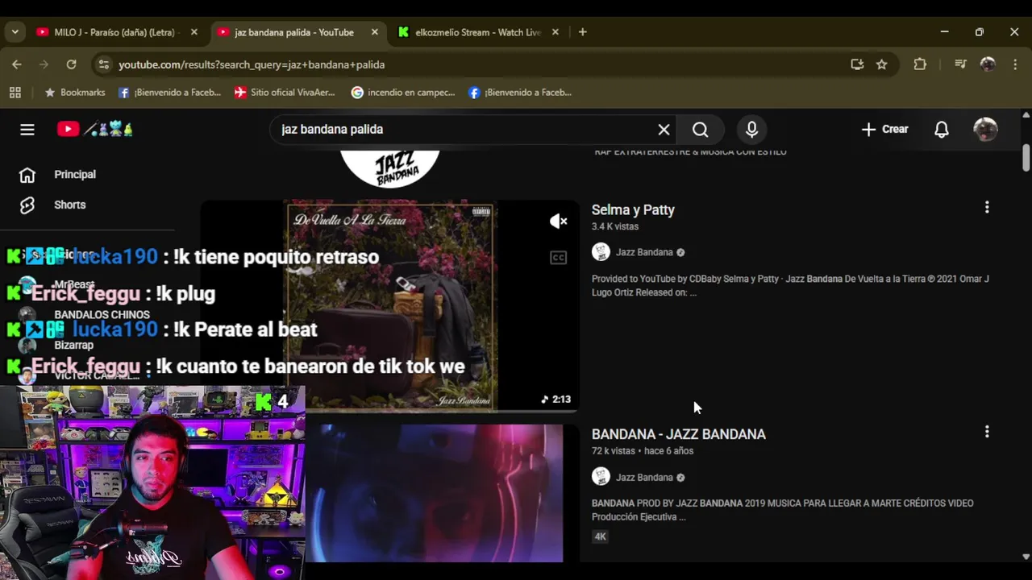
Task: Select the jaz bandana palida tab
Action: pyautogui.click(x=293, y=32)
